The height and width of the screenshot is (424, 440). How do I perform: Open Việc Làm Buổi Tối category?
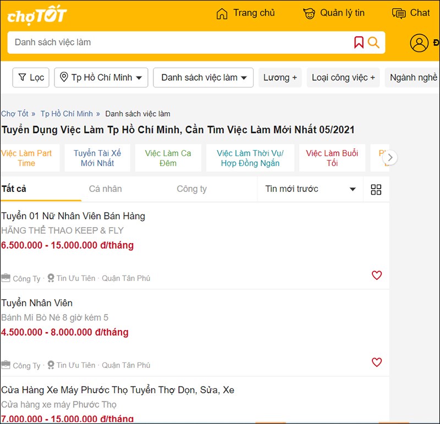click(332, 158)
